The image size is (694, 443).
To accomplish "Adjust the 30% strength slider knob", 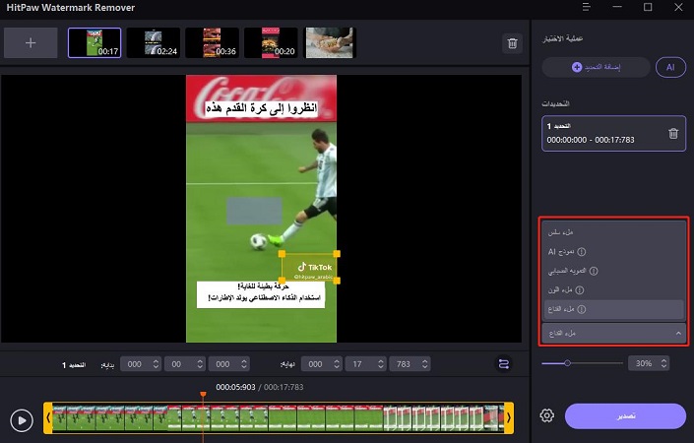I will pyautogui.click(x=567, y=363).
